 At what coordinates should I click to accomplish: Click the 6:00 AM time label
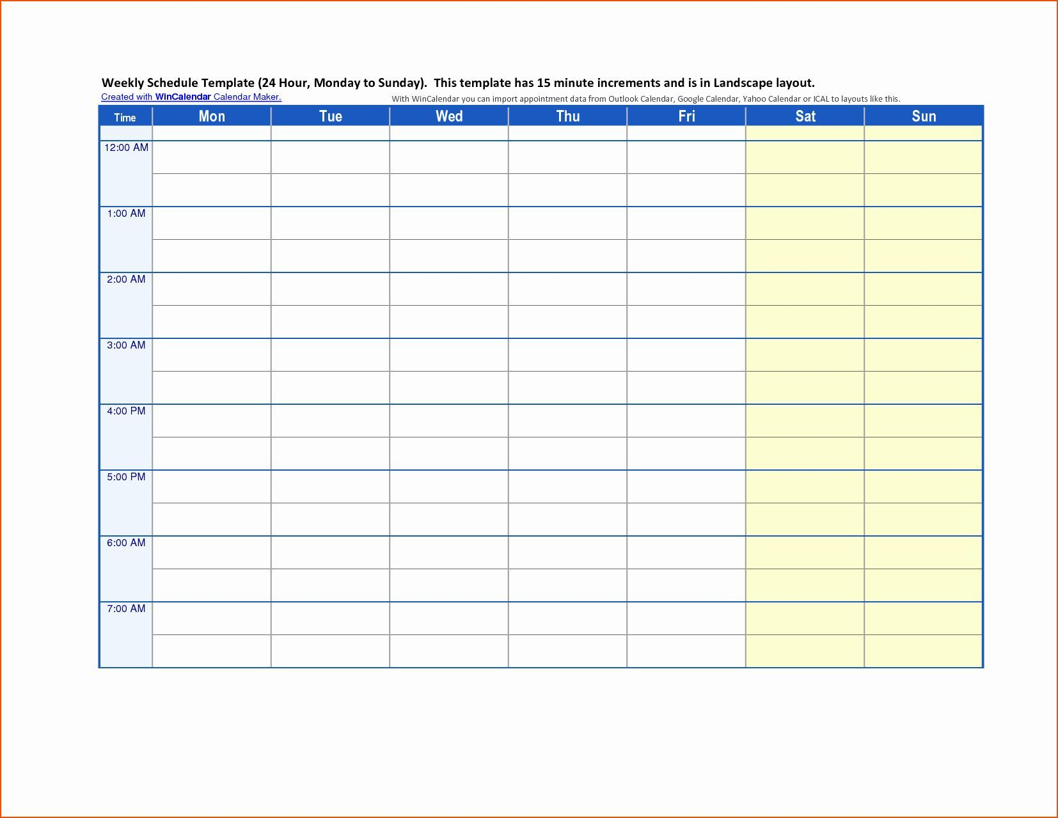coord(127,543)
